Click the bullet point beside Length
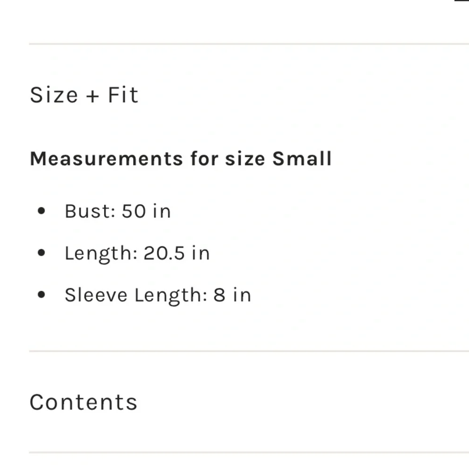469x469 pixels. tap(41, 253)
